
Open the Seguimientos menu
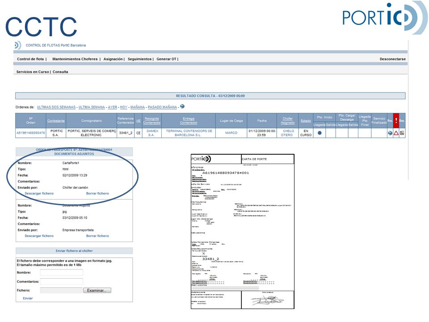pos(139,59)
